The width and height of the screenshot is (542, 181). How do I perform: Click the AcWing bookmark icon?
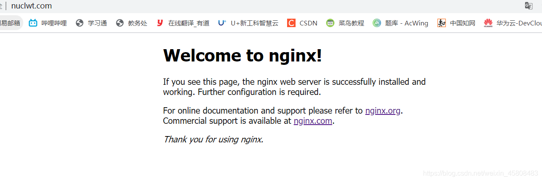pyautogui.click(x=377, y=23)
